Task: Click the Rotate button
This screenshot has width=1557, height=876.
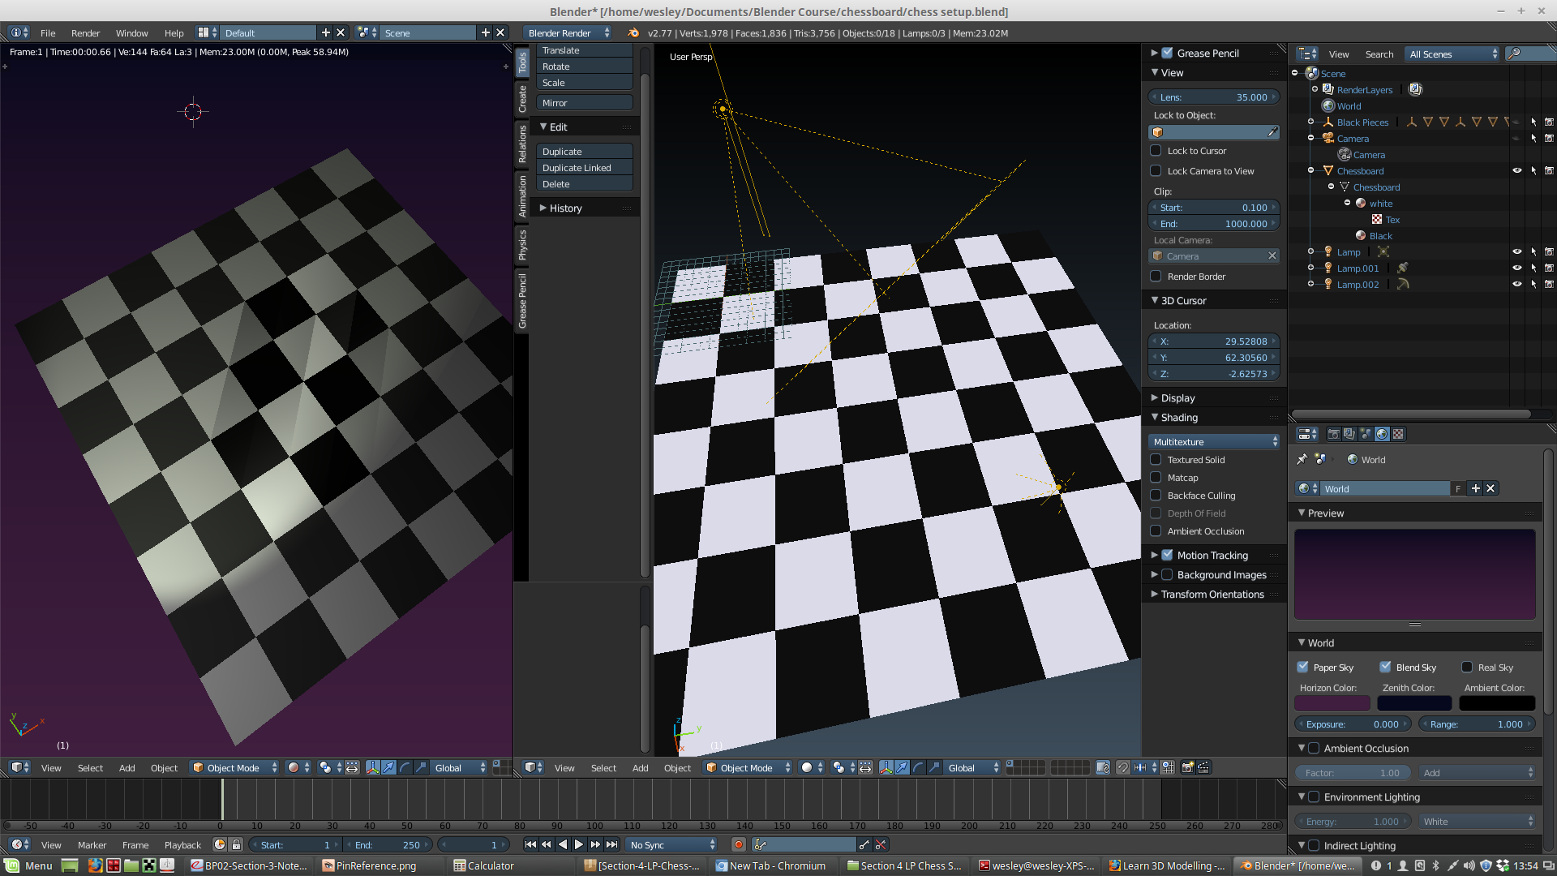Action: point(584,67)
